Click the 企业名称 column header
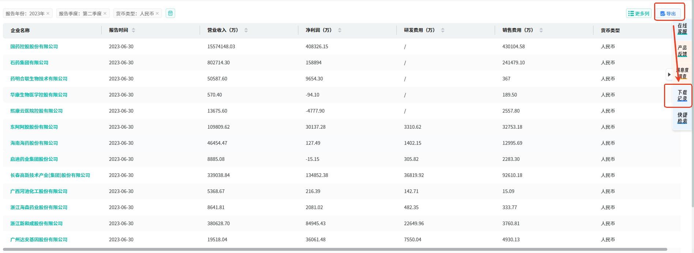Screen dimensions: 694x253 click(x=20, y=30)
